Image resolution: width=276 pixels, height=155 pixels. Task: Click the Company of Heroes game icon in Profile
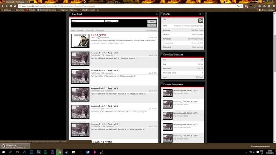point(201,20)
